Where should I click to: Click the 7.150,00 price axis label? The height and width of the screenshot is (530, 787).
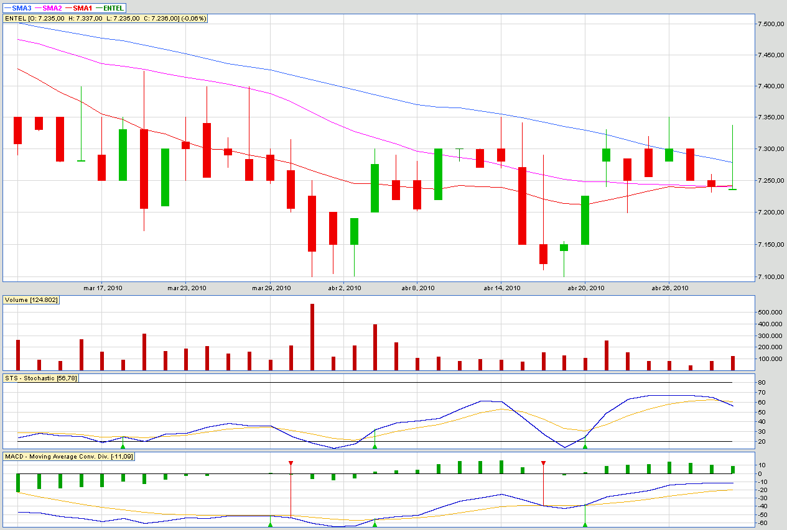point(770,245)
